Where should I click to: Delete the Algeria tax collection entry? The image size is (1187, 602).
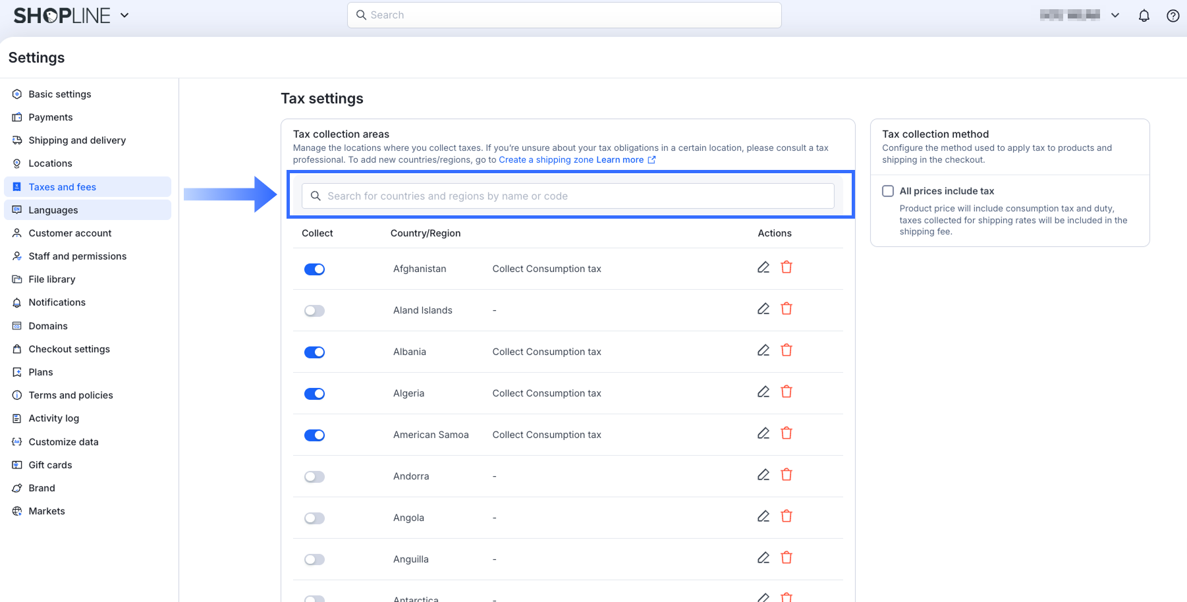point(787,392)
